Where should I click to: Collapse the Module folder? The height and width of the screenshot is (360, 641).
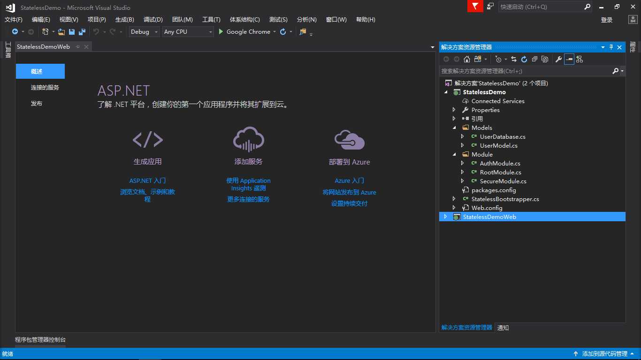click(x=454, y=154)
